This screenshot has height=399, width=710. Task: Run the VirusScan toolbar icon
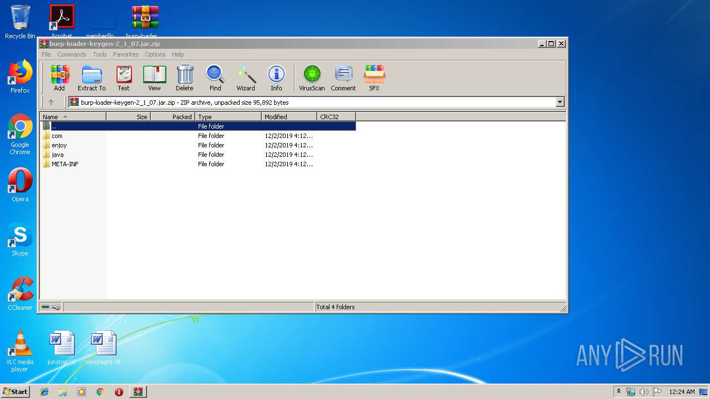pos(312,78)
